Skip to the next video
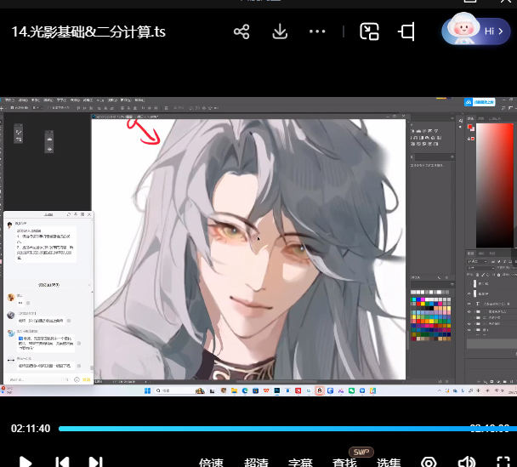517x467 pixels. 96,462
